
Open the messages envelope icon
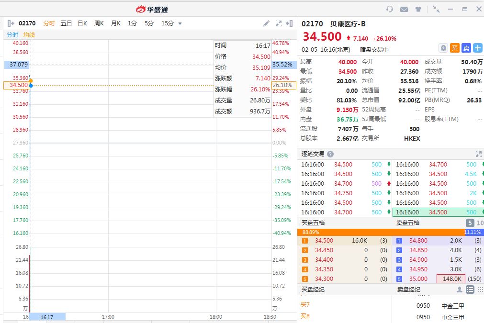pos(404,9)
